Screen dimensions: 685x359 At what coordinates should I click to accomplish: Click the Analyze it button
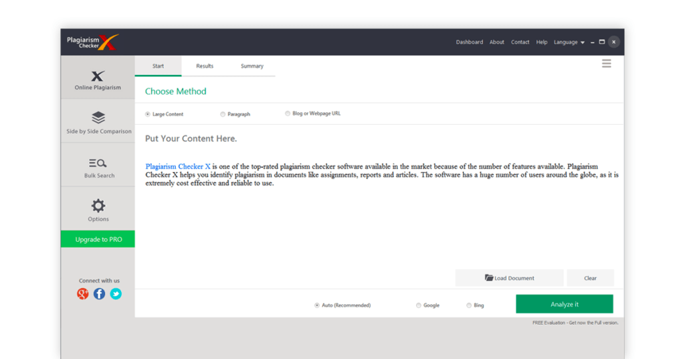(564, 304)
